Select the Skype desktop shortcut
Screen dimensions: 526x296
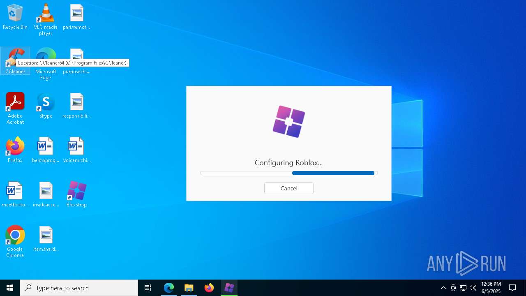point(46,106)
